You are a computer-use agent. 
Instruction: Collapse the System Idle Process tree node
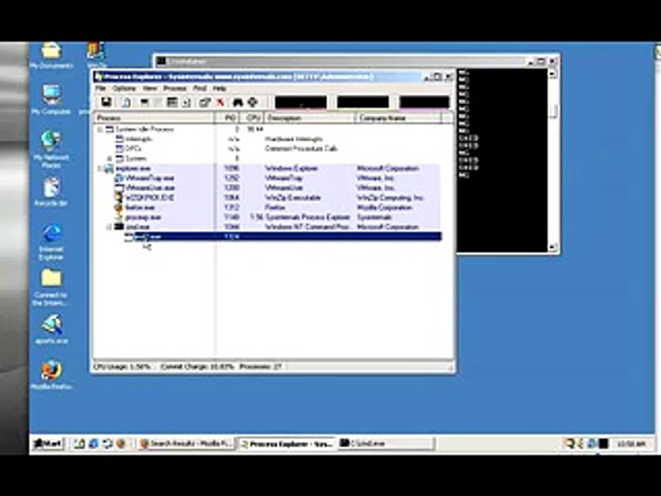101,130
